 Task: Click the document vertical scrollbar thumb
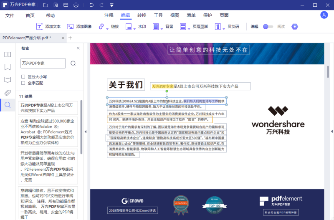[x=328, y=72]
